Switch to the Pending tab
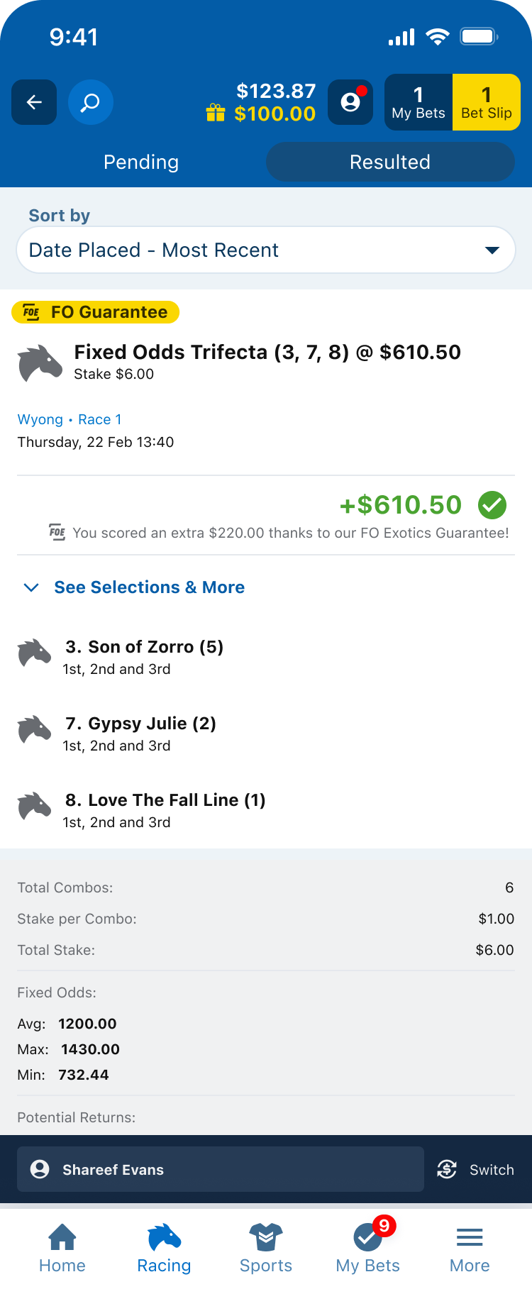 [x=141, y=162]
